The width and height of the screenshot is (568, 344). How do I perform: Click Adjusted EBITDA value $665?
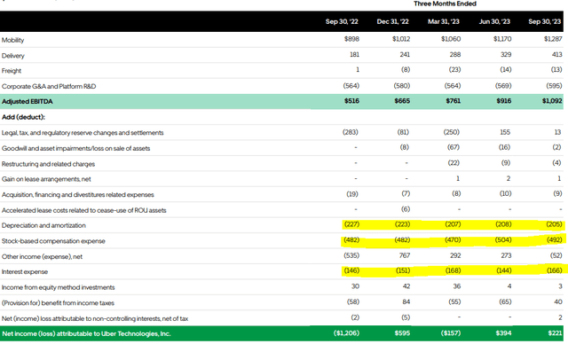402,101
